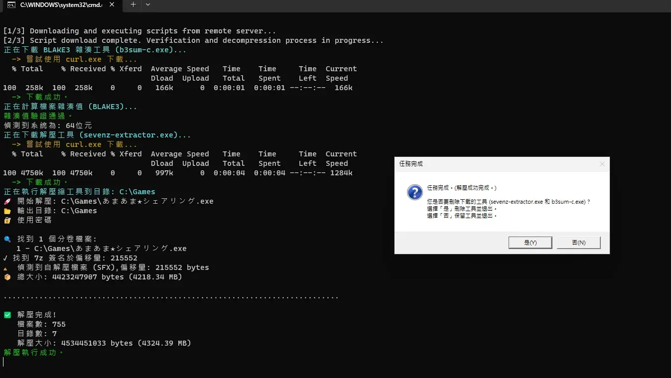The height and width of the screenshot is (378, 671).
Task: Click the 任務完成 dialog title bar
Action: pyautogui.click(x=498, y=163)
